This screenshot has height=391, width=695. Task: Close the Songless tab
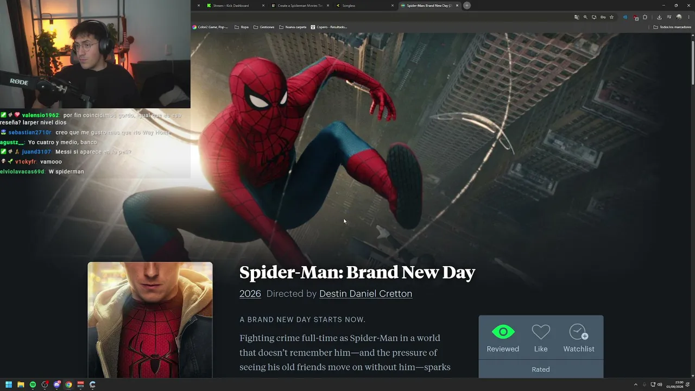coord(393,5)
